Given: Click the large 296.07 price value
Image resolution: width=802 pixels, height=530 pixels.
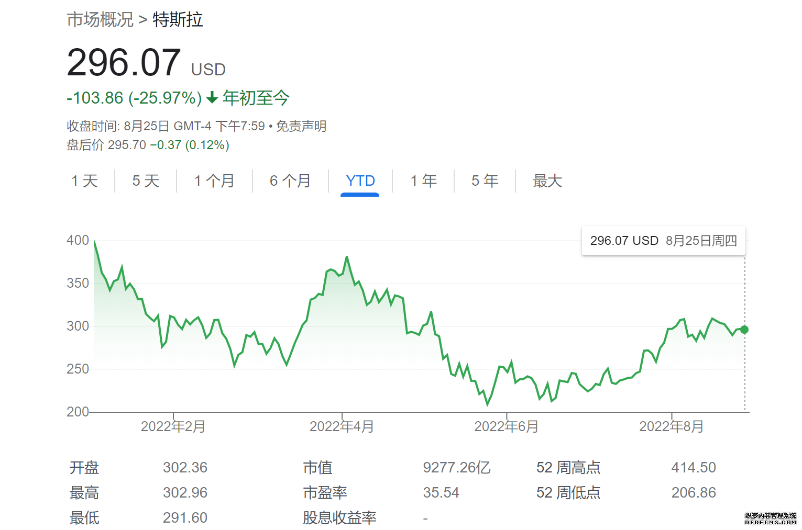Looking at the screenshot, I should (x=124, y=63).
